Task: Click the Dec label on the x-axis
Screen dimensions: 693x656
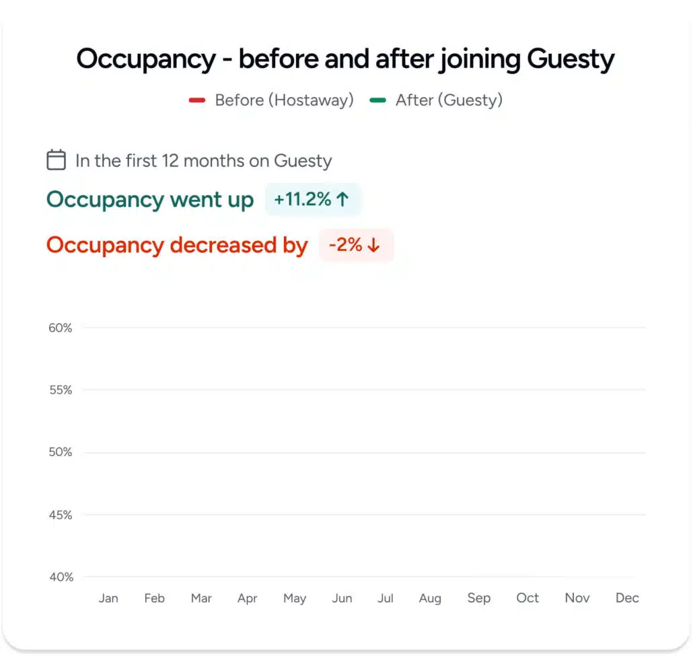Action: click(627, 598)
